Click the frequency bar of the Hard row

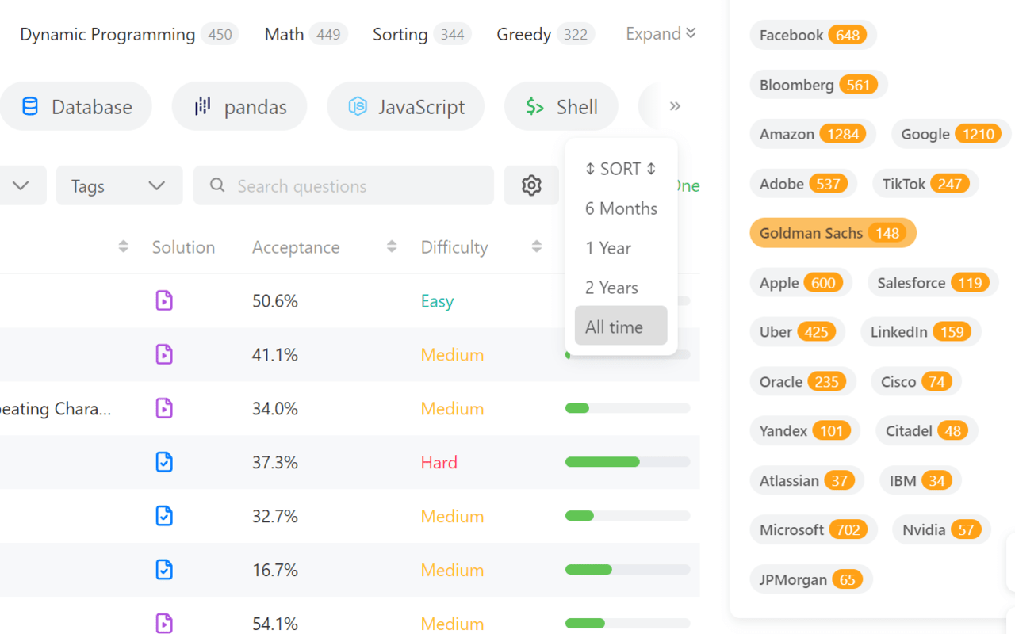click(x=627, y=462)
